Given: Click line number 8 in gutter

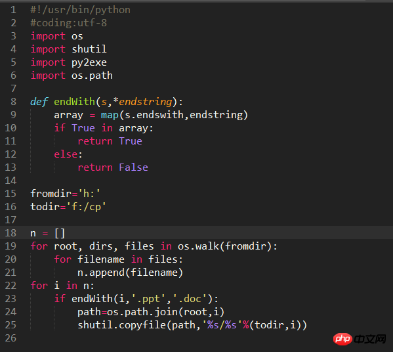Looking at the screenshot, I should [x=14, y=102].
